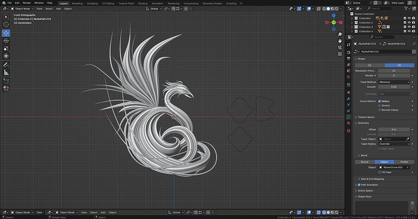Open the Material properties tab

coord(348,123)
